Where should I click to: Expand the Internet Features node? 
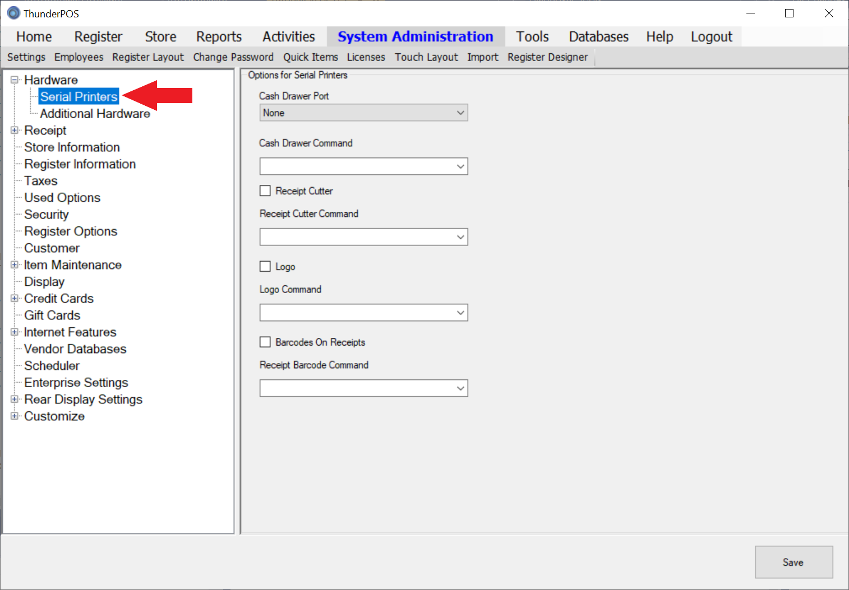(x=15, y=332)
